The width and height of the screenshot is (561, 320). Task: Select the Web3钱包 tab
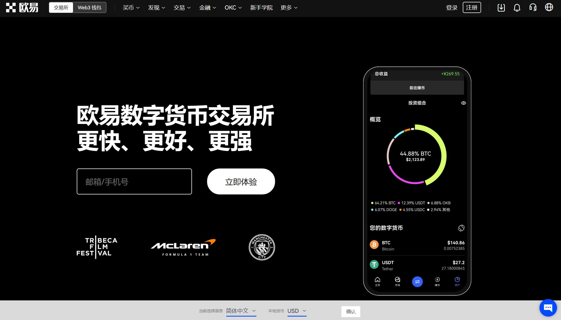pos(89,7)
